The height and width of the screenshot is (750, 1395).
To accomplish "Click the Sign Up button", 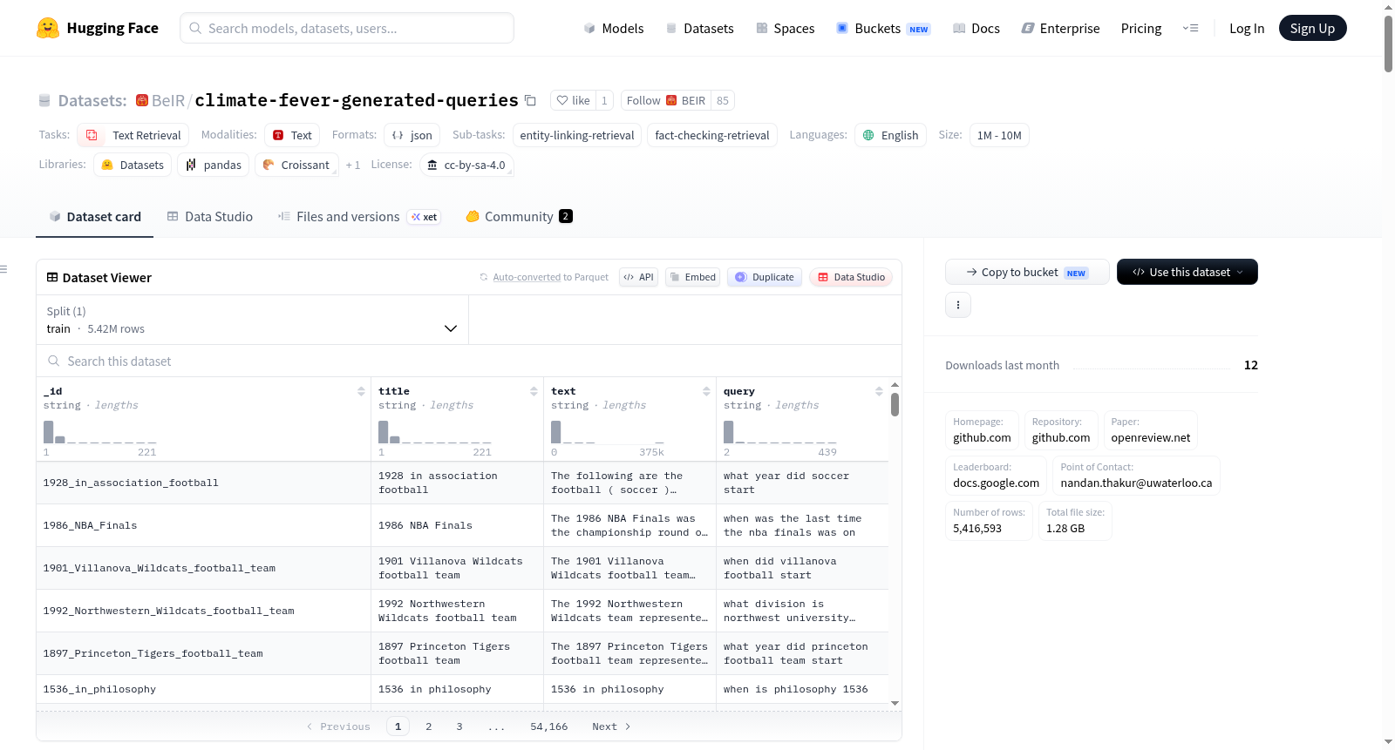I will point(1312,28).
